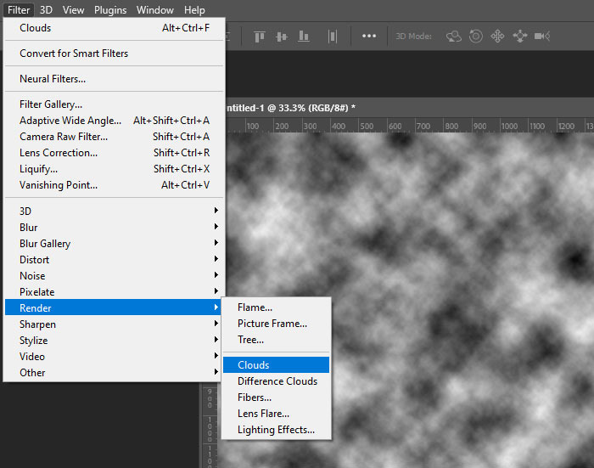Select the 3D roll camera icon
This screenshot has height=468, width=594.
coord(476,37)
